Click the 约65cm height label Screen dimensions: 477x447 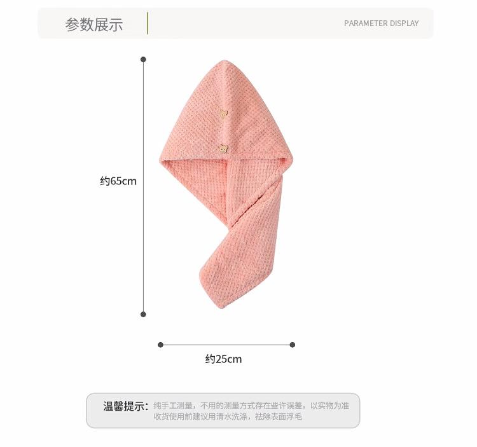(x=118, y=181)
